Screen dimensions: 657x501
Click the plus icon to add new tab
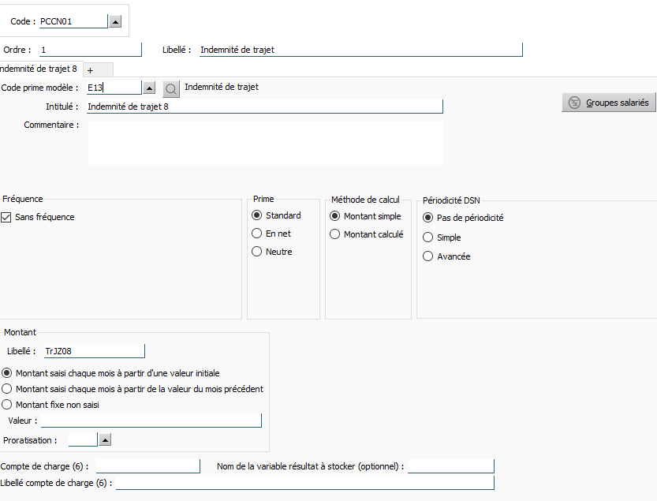90,70
